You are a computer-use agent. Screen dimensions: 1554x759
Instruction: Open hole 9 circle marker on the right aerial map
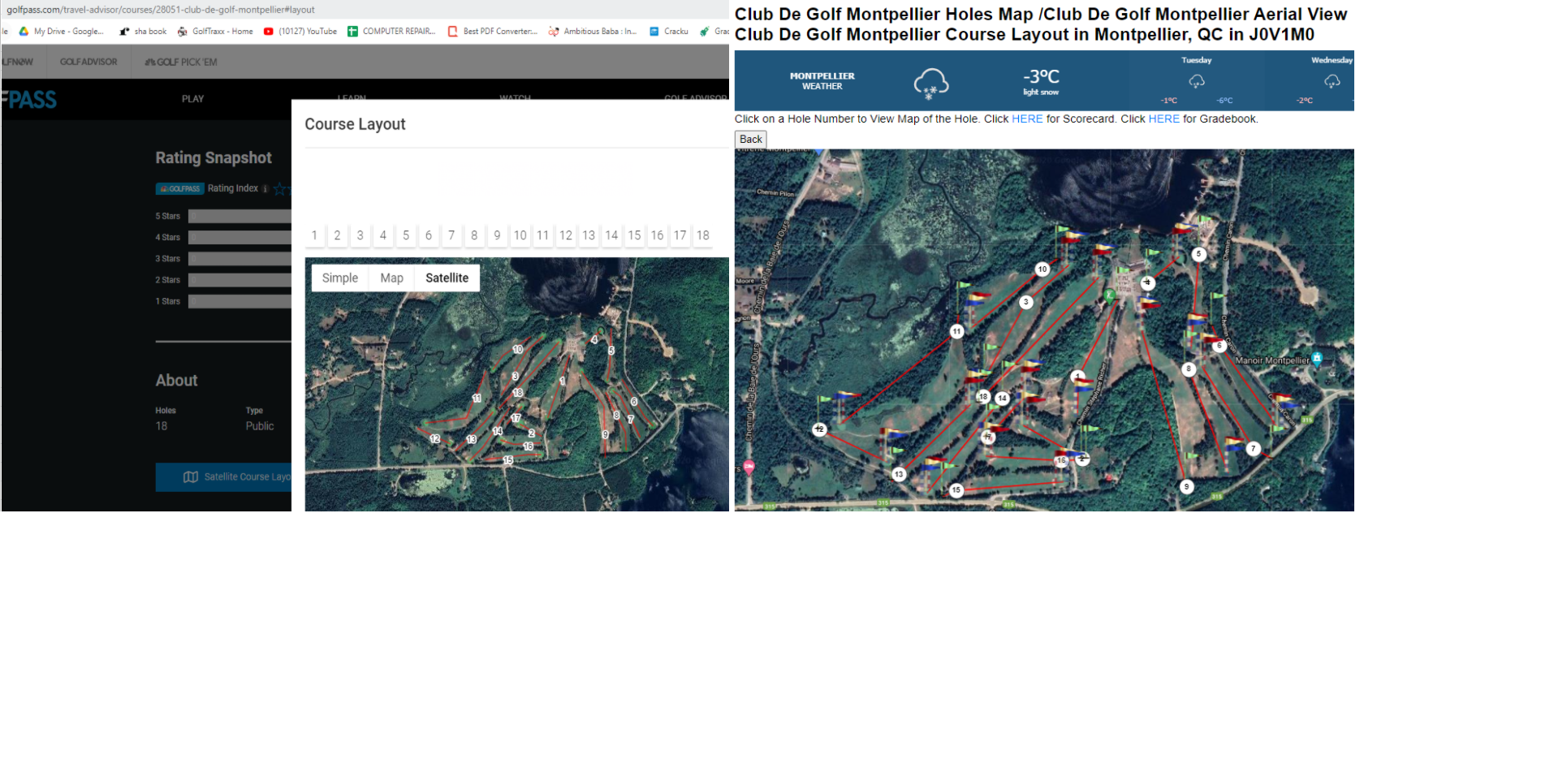pos(1187,487)
